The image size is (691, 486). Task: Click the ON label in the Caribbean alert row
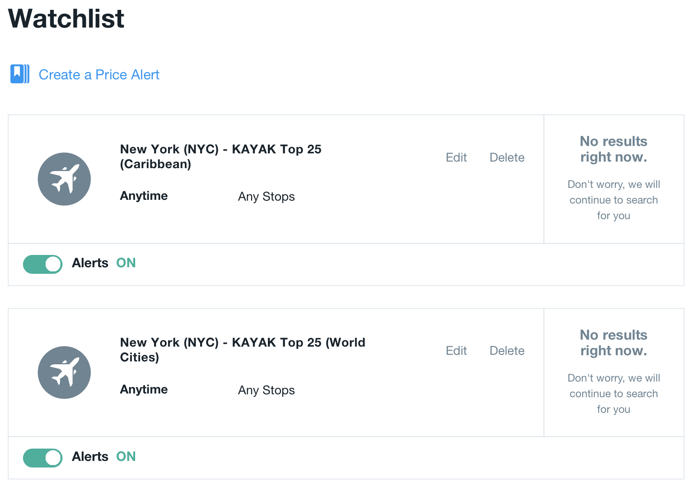[126, 263]
